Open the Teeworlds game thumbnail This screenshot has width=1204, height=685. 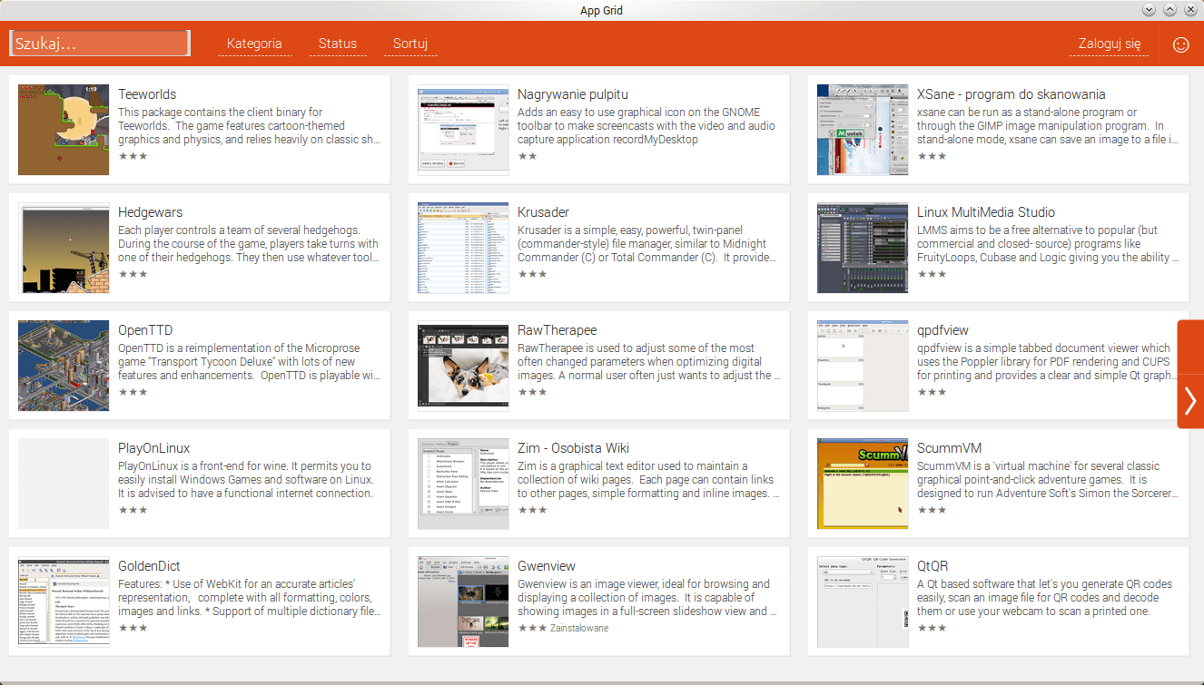64,130
